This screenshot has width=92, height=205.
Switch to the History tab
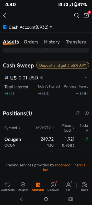pos(52,42)
